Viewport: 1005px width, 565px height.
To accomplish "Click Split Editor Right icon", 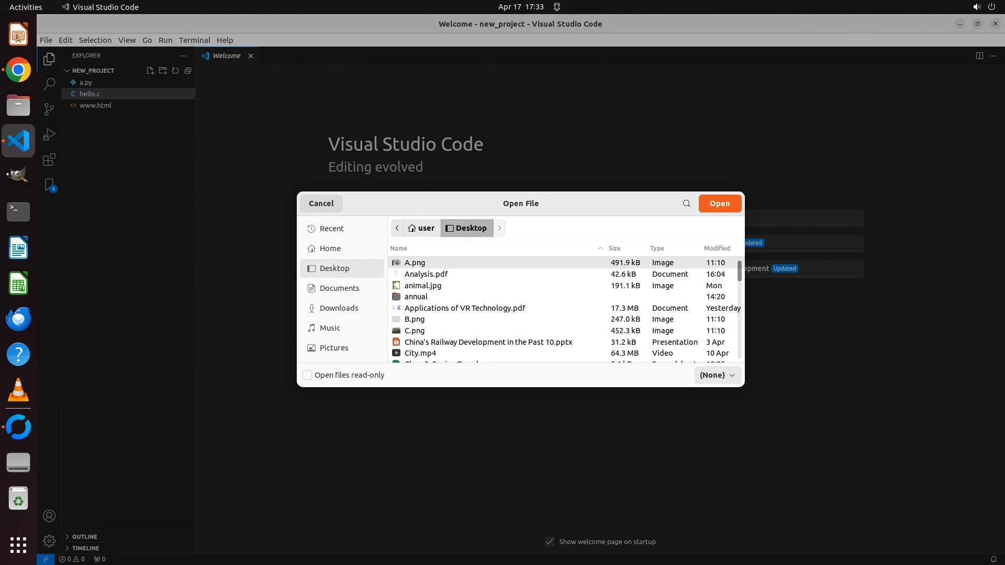I will click(979, 56).
